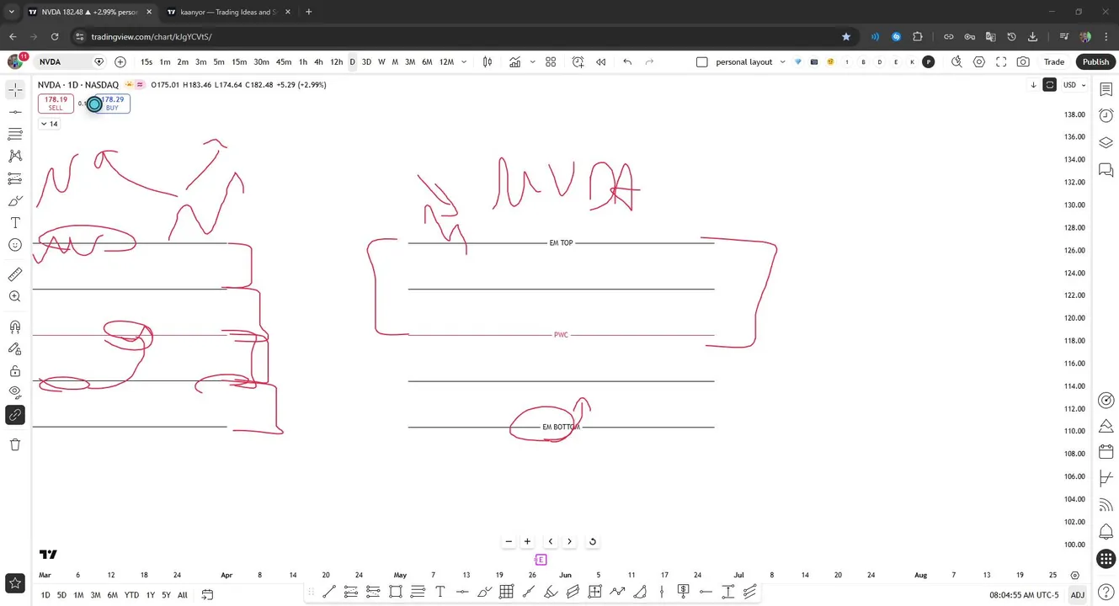Click the Publish button
The image size is (1119, 606).
[x=1095, y=61]
